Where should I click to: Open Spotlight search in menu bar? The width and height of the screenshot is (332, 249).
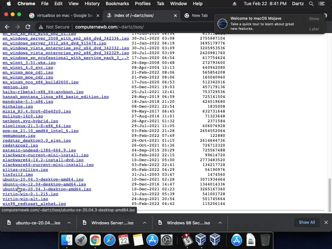tap(311, 4)
